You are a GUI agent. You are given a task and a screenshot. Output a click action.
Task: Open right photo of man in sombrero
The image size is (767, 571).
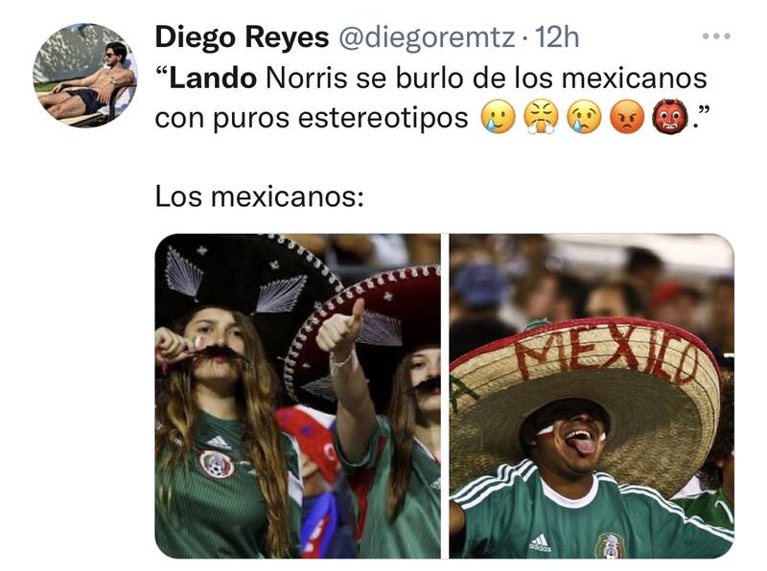pyautogui.click(x=592, y=396)
